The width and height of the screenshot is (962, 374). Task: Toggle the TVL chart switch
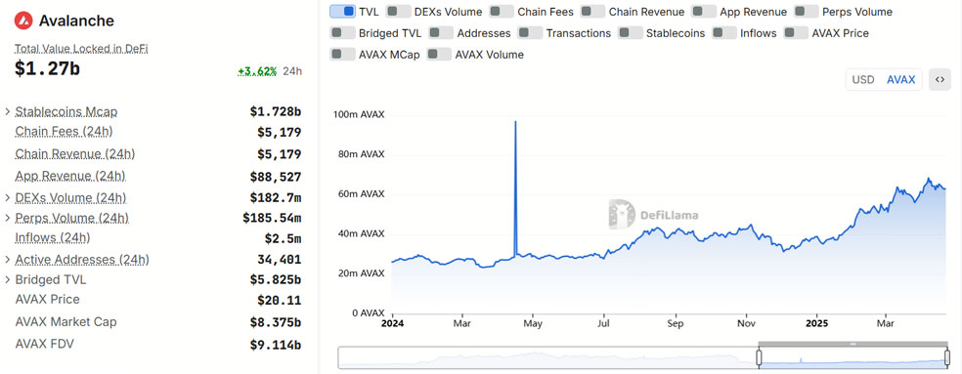342,12
